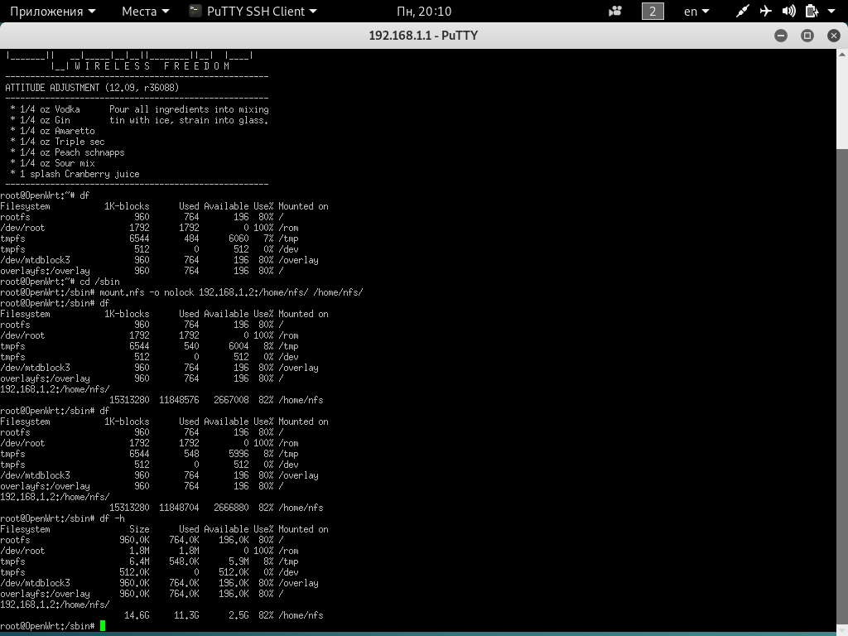Click the 'cd /sbin' command line

60,282
